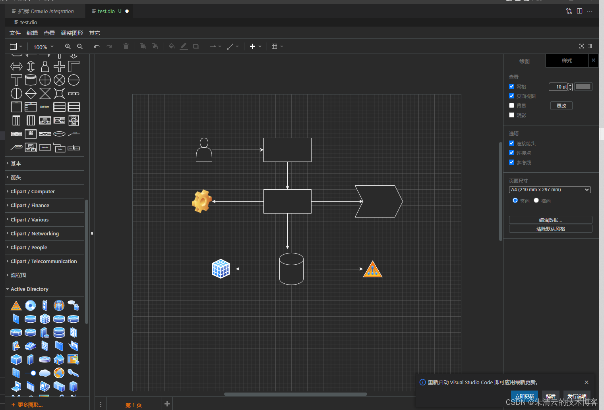Select the blue cube icon on canvas
604x410 pixels.
tap(221, 269)
